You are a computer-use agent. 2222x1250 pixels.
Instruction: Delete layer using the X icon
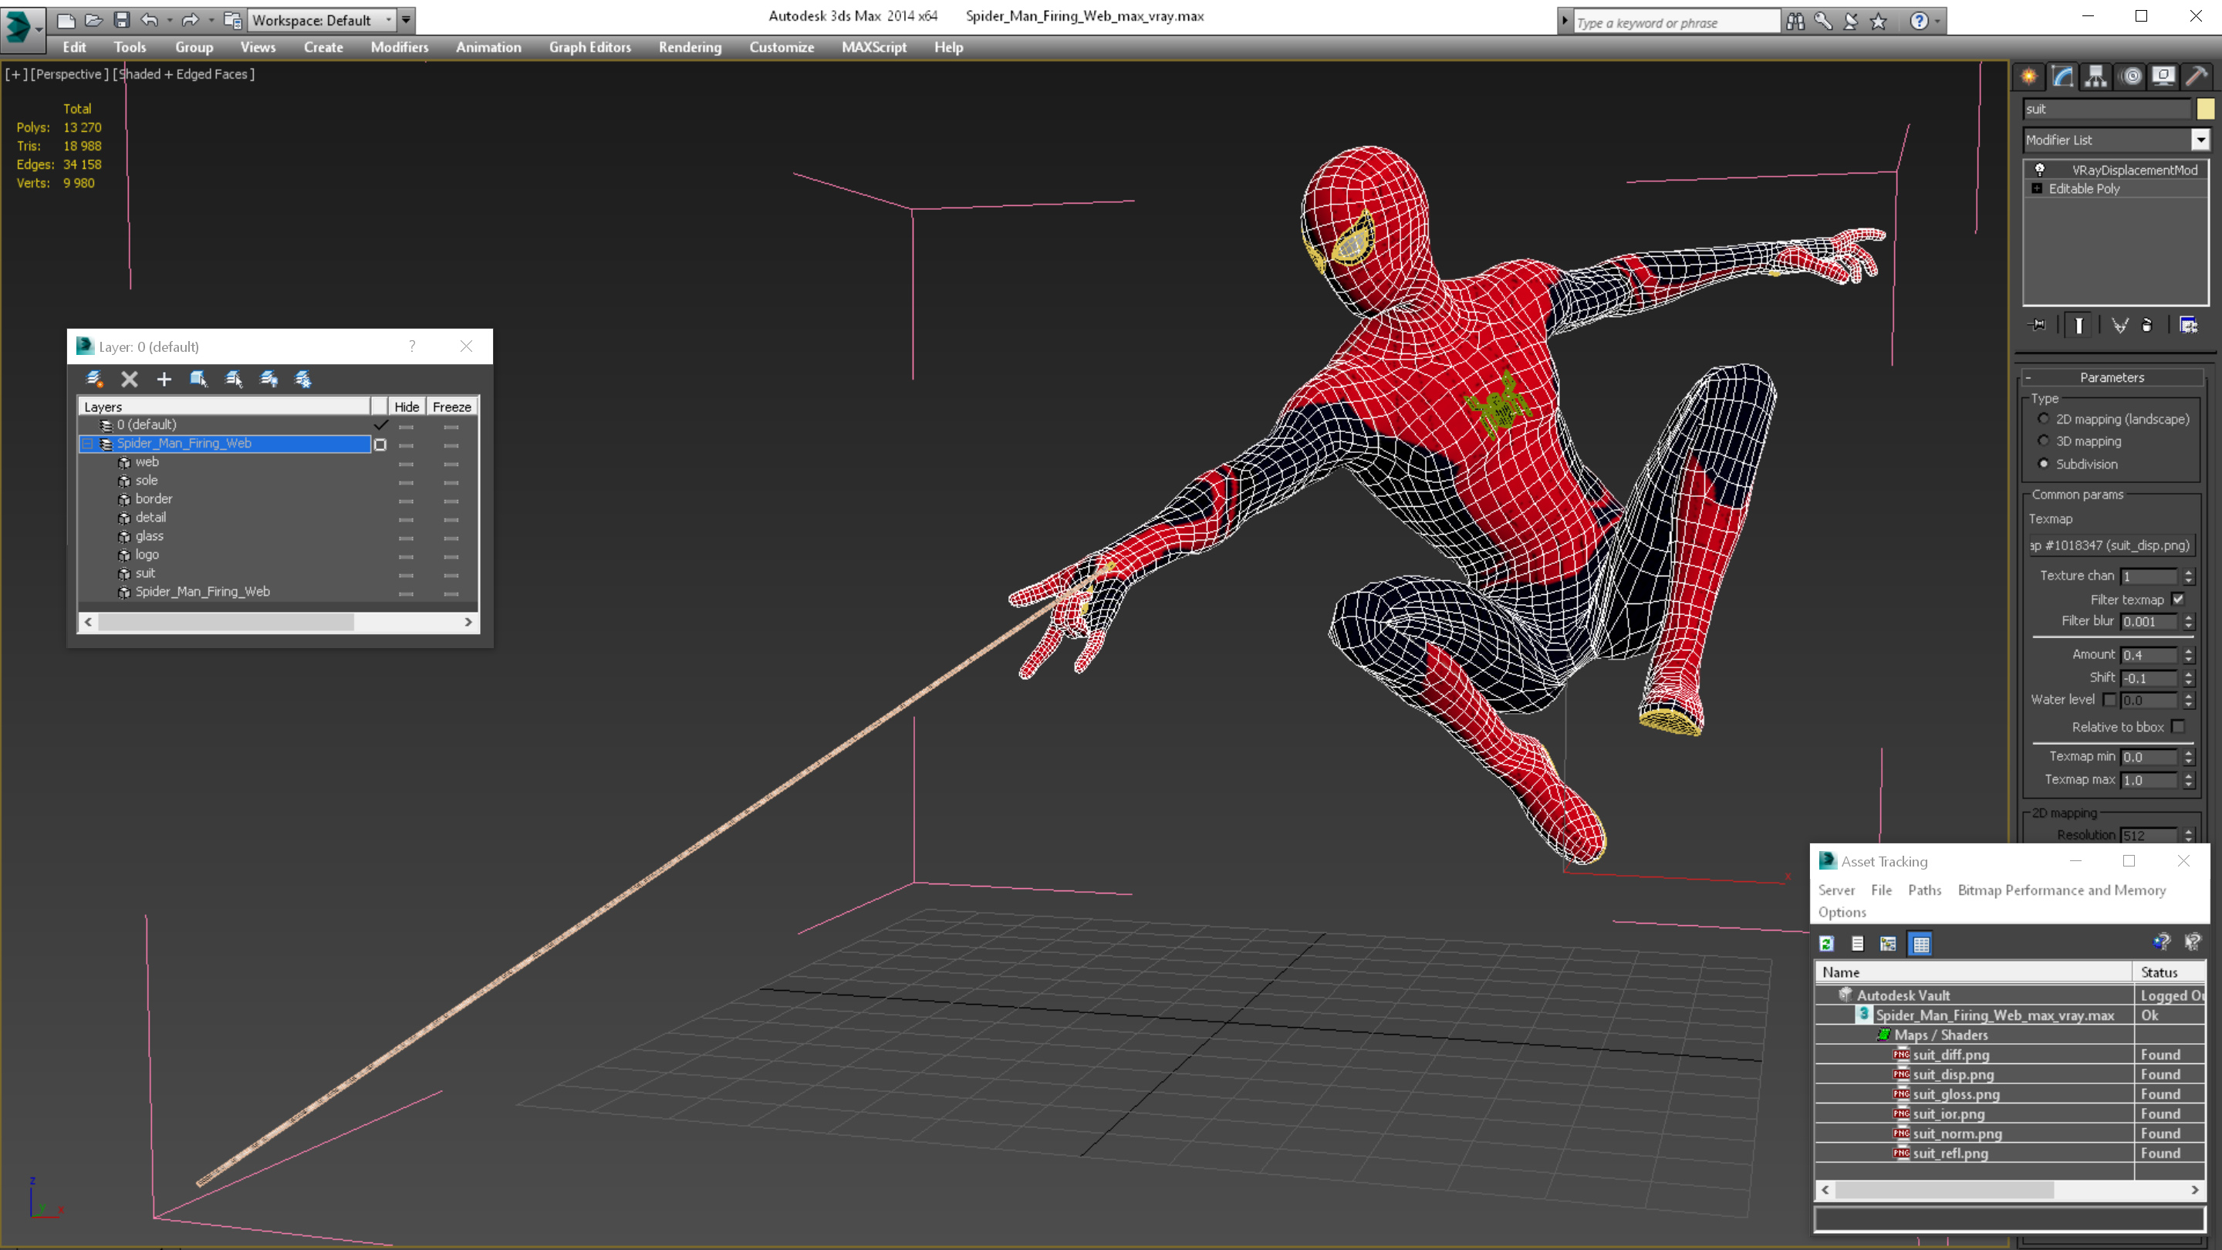tap(130, 379)
